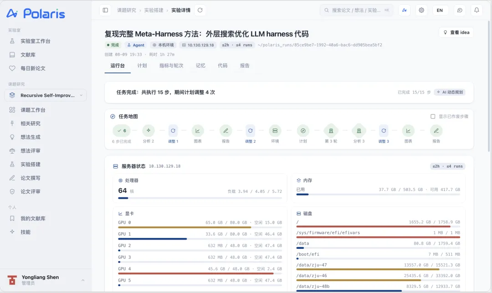Select the 分析 3 step node
Viewport: 492px width, 293px height.
[x=359, y=131]
